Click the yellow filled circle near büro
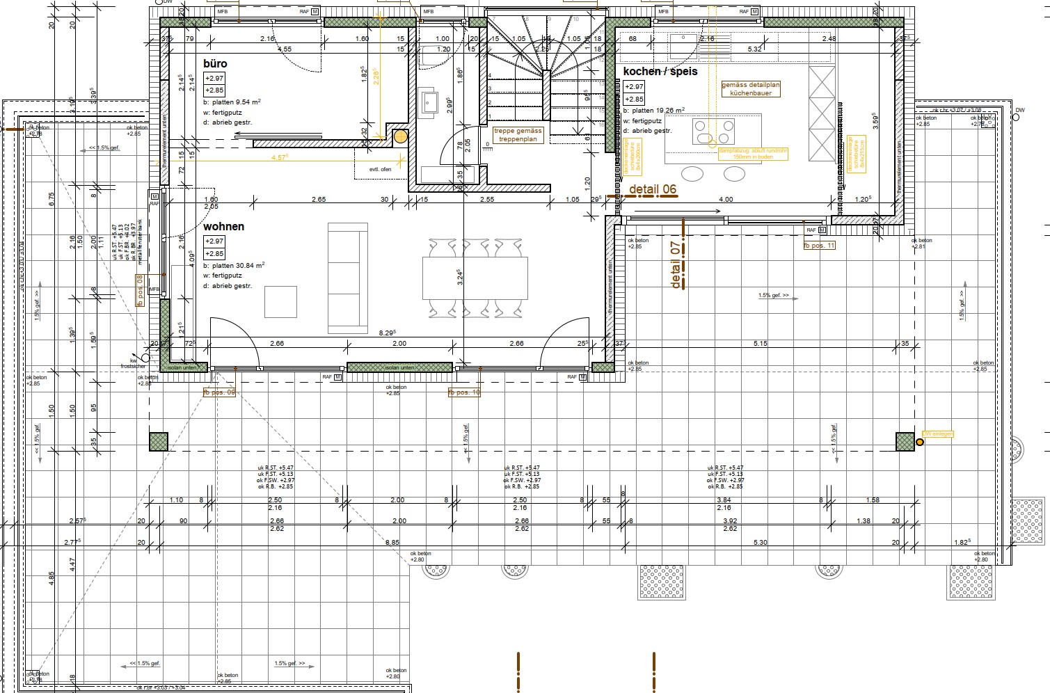 (400, 136)
